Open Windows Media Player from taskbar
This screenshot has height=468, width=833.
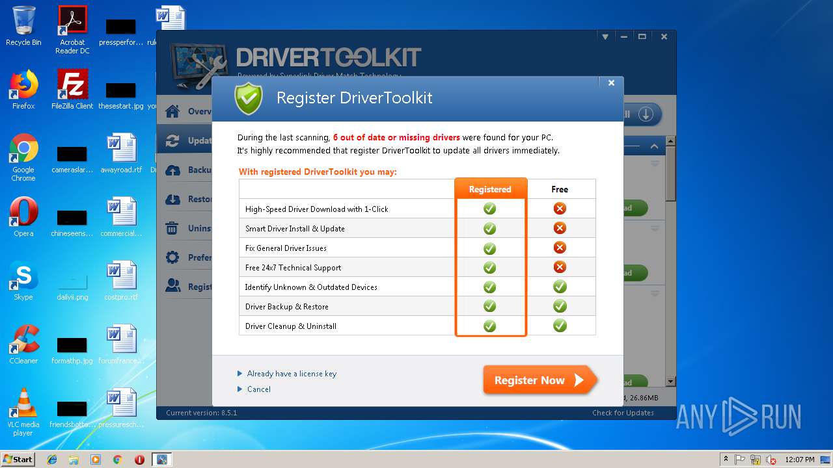[96, 460]
